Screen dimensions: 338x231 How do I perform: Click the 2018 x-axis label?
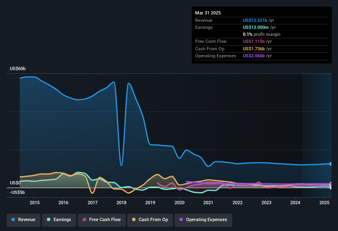[x=121, y=203]
